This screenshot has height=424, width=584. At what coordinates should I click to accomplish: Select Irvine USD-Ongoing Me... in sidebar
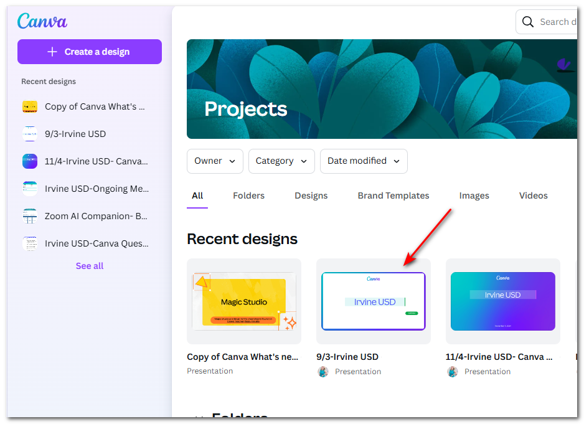tap(97, 189)
